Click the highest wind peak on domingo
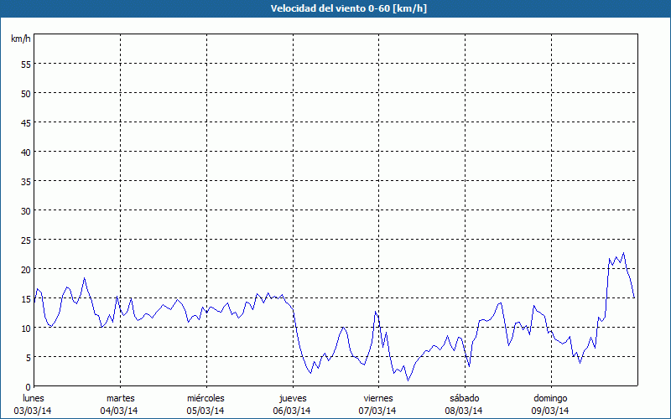 pos(623,253)
